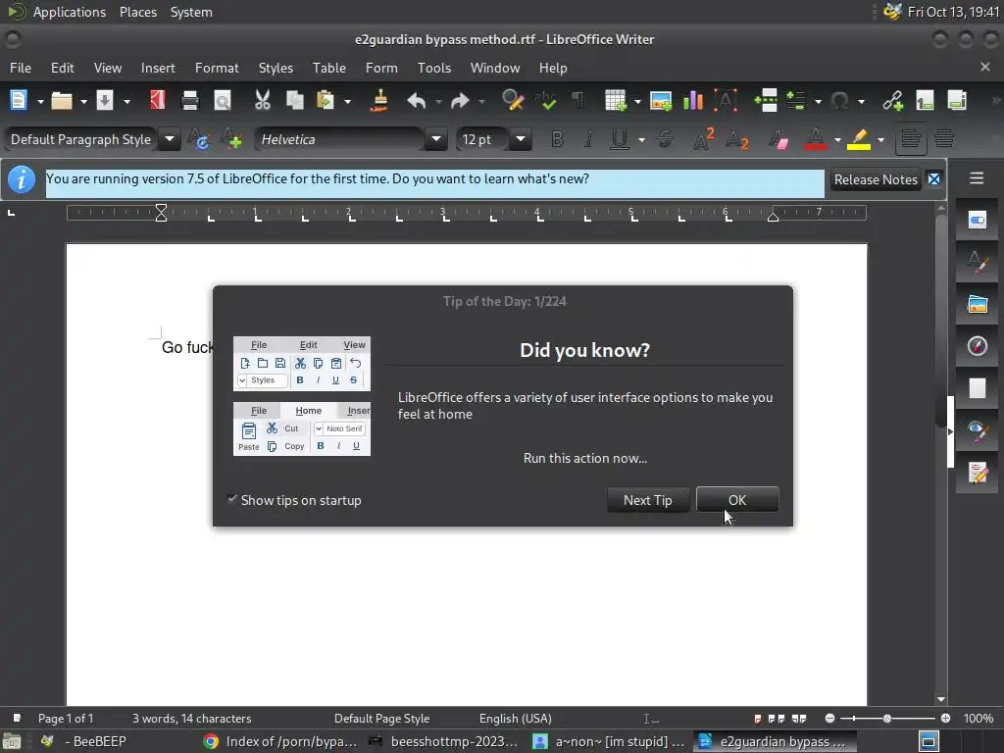
Task: Run the spelling check icon
Action: 545,101
